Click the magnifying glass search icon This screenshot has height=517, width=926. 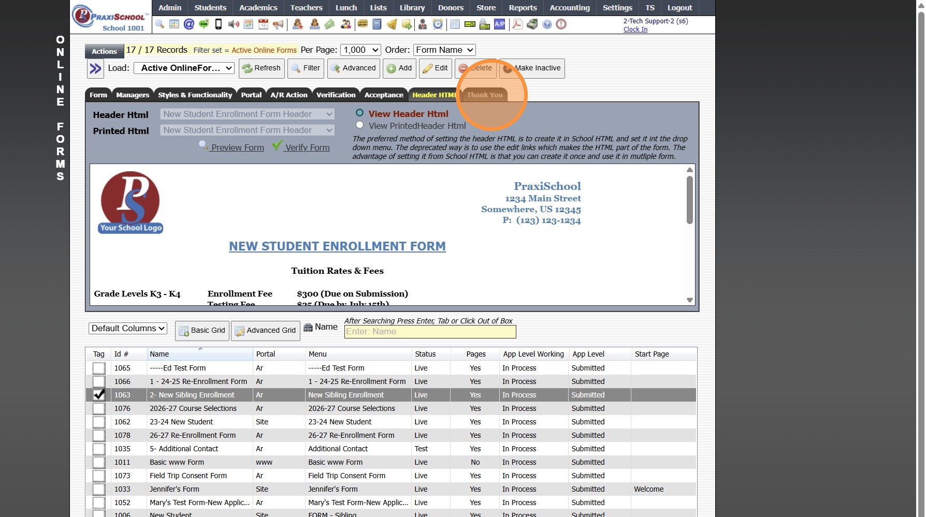(160, 24)
